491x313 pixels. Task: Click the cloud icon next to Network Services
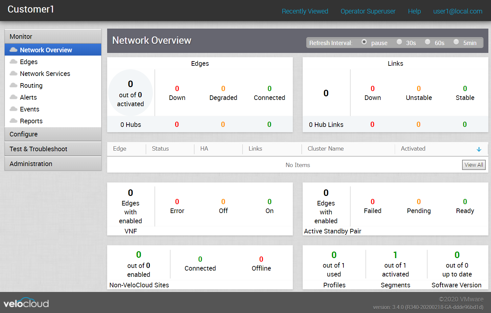tap(13, 73)
